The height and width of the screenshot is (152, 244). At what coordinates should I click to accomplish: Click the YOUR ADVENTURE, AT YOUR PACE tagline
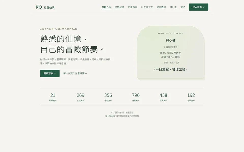coord(59,29)
